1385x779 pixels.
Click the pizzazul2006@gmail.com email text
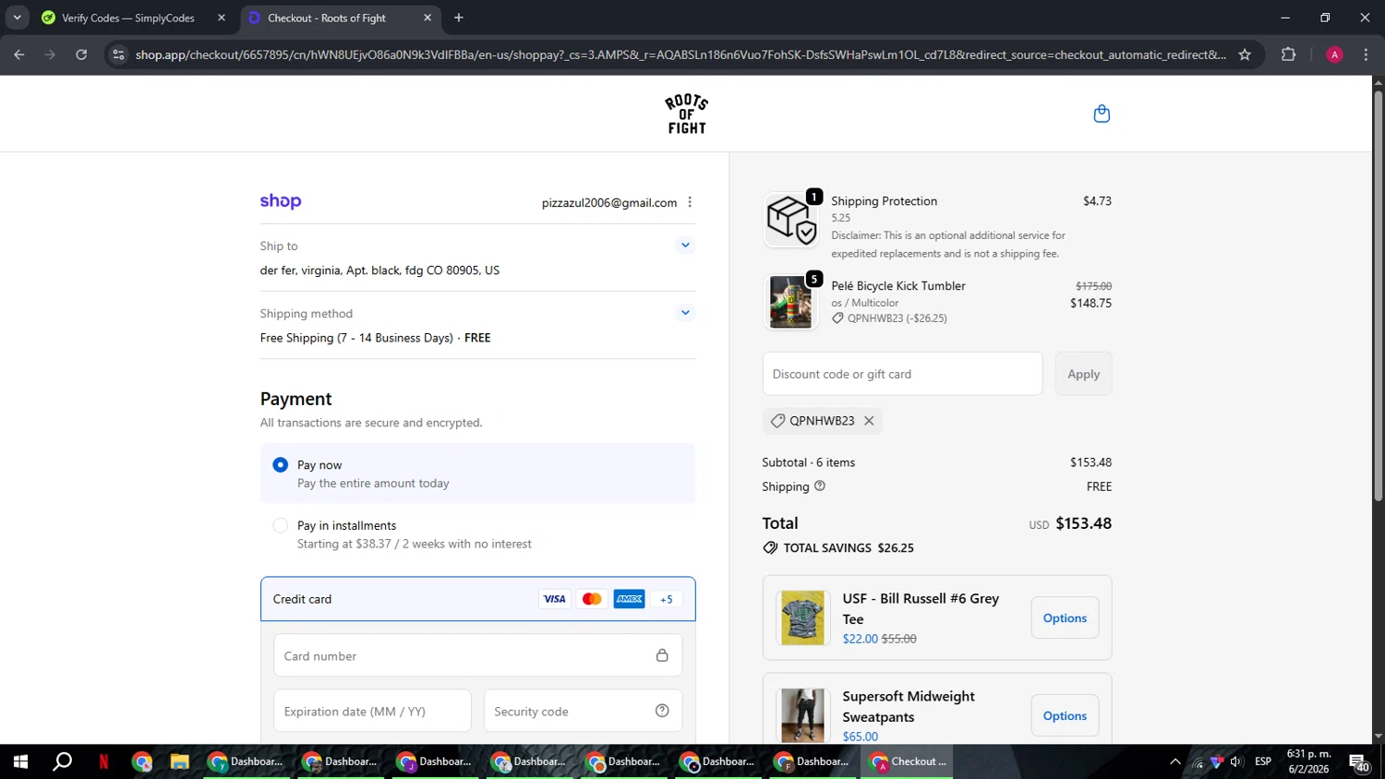(609, 203)
